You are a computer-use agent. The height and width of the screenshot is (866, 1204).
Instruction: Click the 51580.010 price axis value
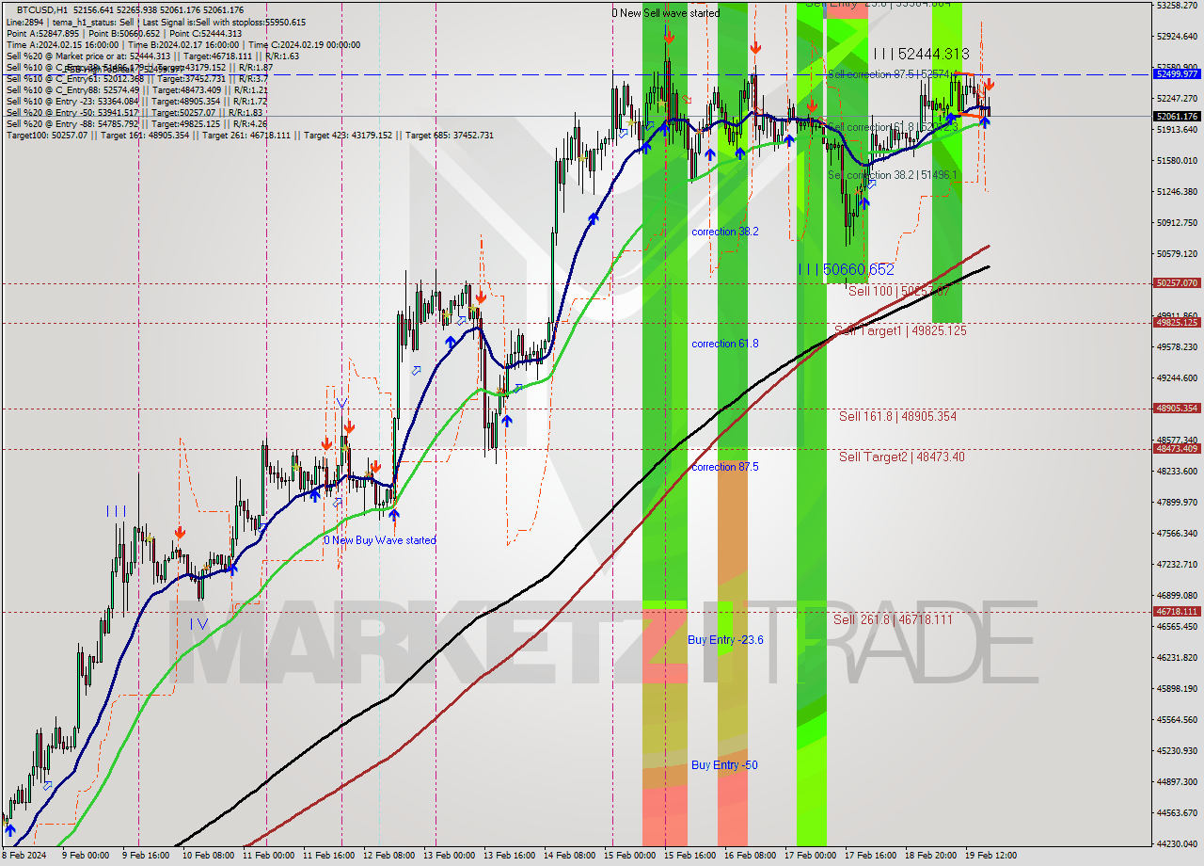pyautogui.click(x=1177, y=160)
